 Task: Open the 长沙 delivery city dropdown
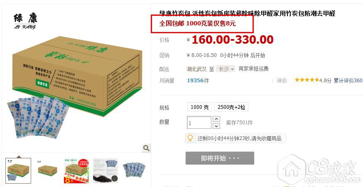pyautogui.click(x=226, y=69)
